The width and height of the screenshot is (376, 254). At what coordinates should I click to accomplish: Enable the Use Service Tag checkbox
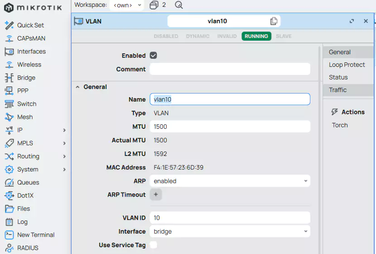(153, 245)
